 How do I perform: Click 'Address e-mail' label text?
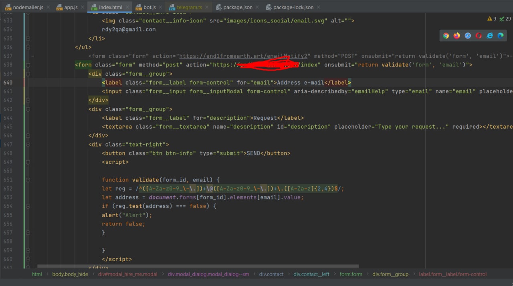coord(301,83)
